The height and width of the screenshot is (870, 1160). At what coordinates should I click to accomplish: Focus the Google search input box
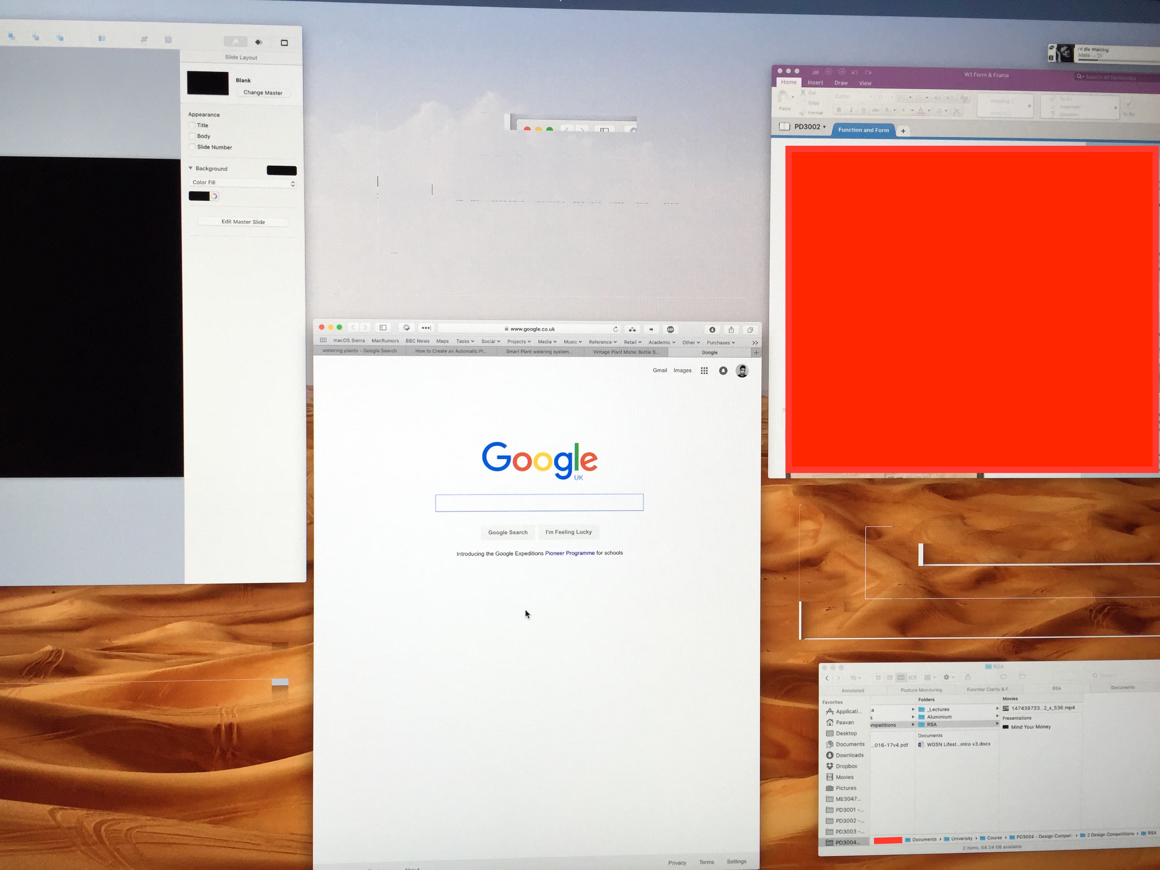(539, 503)
